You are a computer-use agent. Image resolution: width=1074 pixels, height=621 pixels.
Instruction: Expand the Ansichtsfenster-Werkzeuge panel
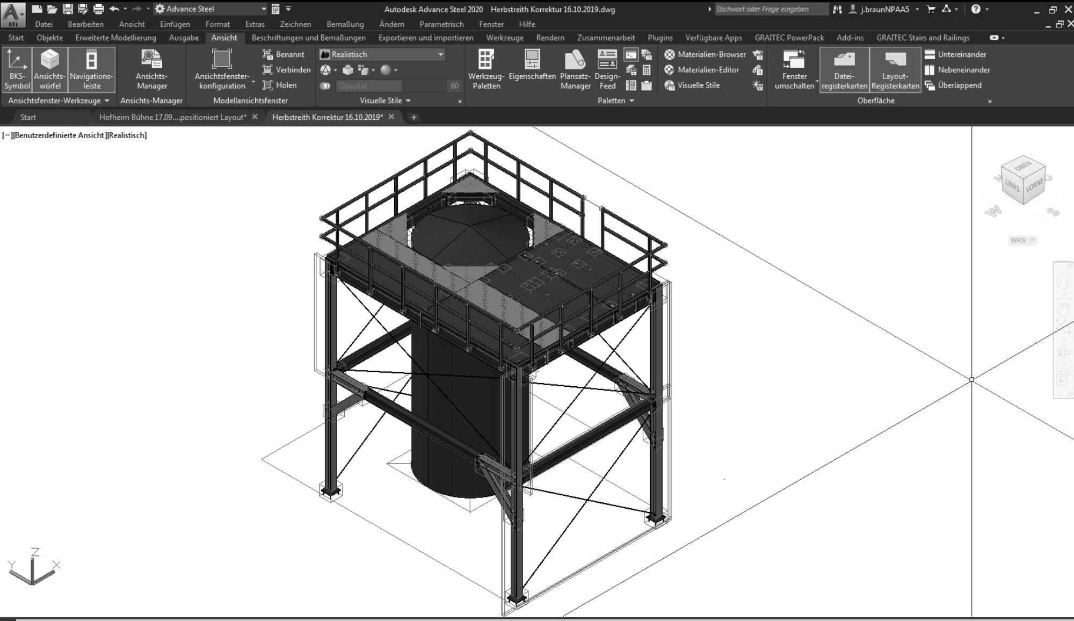coord(59,100)
